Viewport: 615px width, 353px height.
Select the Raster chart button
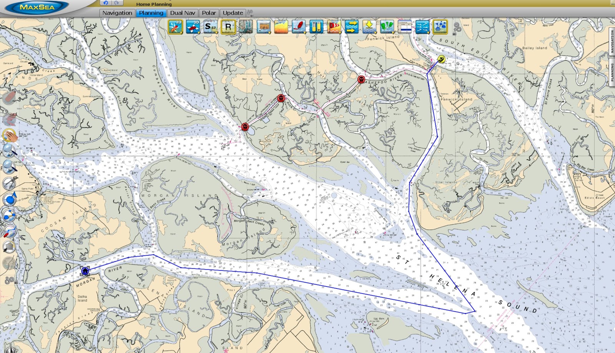(228, 27)
